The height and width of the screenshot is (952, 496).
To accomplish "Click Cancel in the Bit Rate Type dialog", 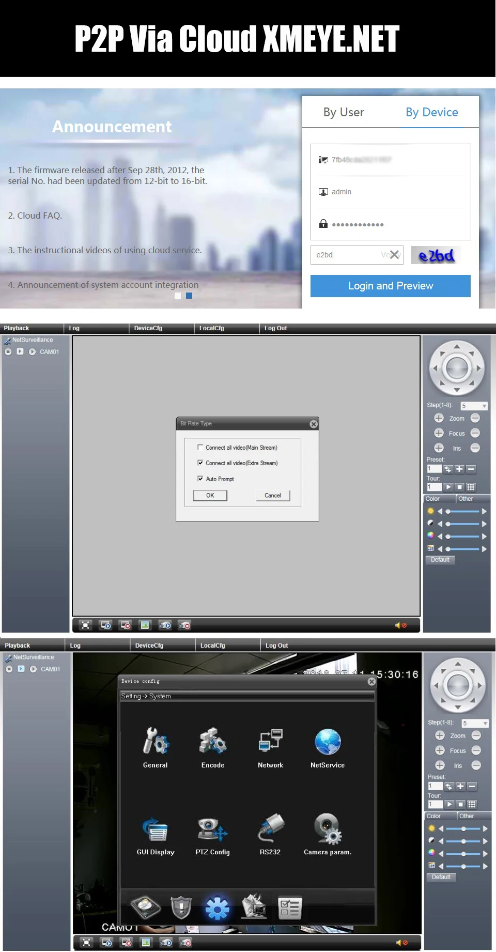I will pos(273,495).
